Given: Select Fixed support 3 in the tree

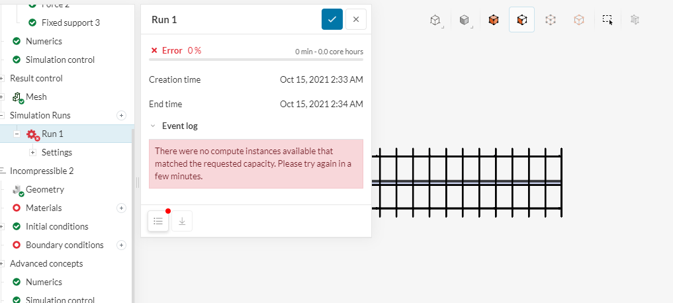Looking at the screenshot, I should [x=70, y=22].
